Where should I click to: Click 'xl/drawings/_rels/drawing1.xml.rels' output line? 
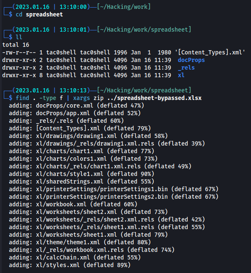pos(107,143)
